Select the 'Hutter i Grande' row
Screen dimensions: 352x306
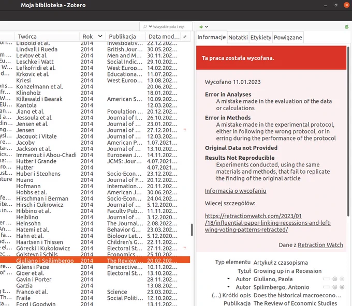click(95, 161)
